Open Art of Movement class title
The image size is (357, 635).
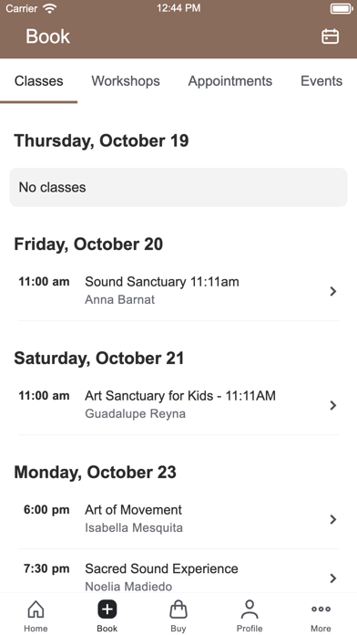pos(134,510)
